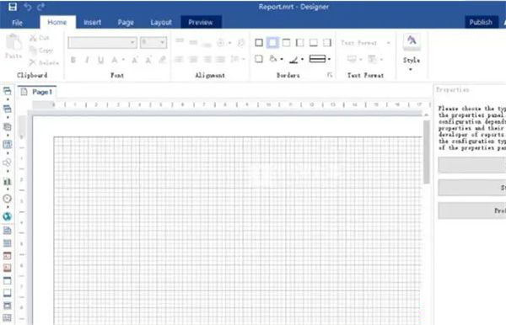Select the Gauge component in the toolbox

tap(7, 199)
